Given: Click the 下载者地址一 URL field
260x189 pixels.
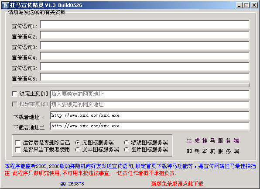Looking at the screenshot, I should click(150, 115).
